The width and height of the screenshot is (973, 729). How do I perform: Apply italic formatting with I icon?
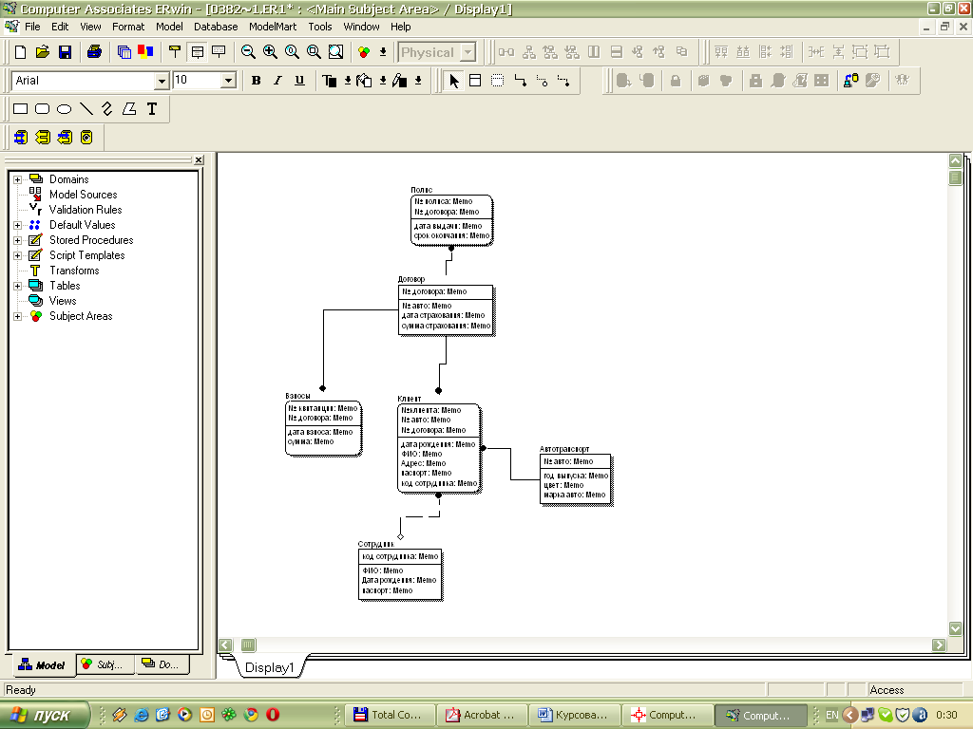tap(278, 81)
